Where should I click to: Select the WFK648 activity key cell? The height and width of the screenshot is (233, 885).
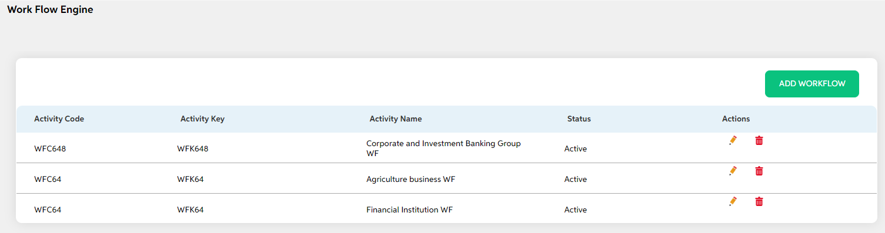tap(193, 148)
